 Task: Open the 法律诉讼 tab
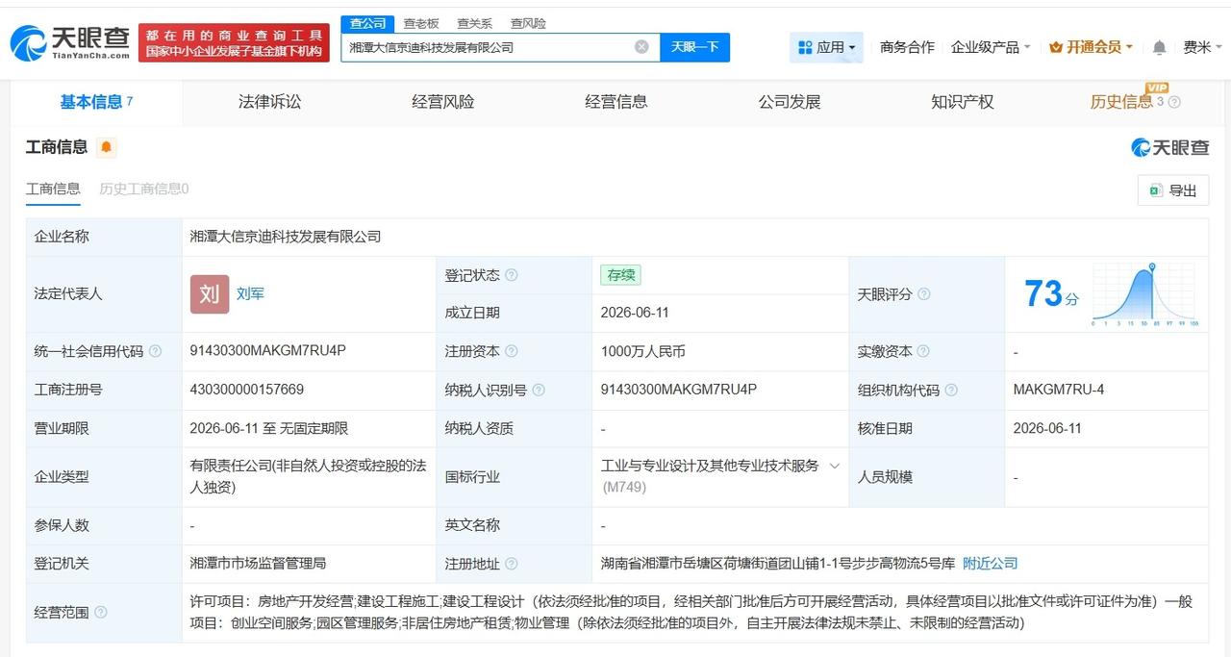270,102
